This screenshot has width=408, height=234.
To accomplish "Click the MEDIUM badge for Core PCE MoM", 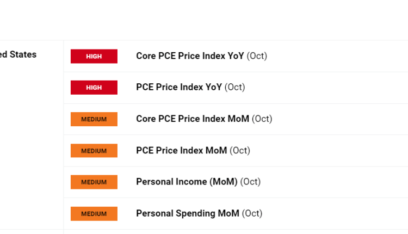I will point(94,119).
